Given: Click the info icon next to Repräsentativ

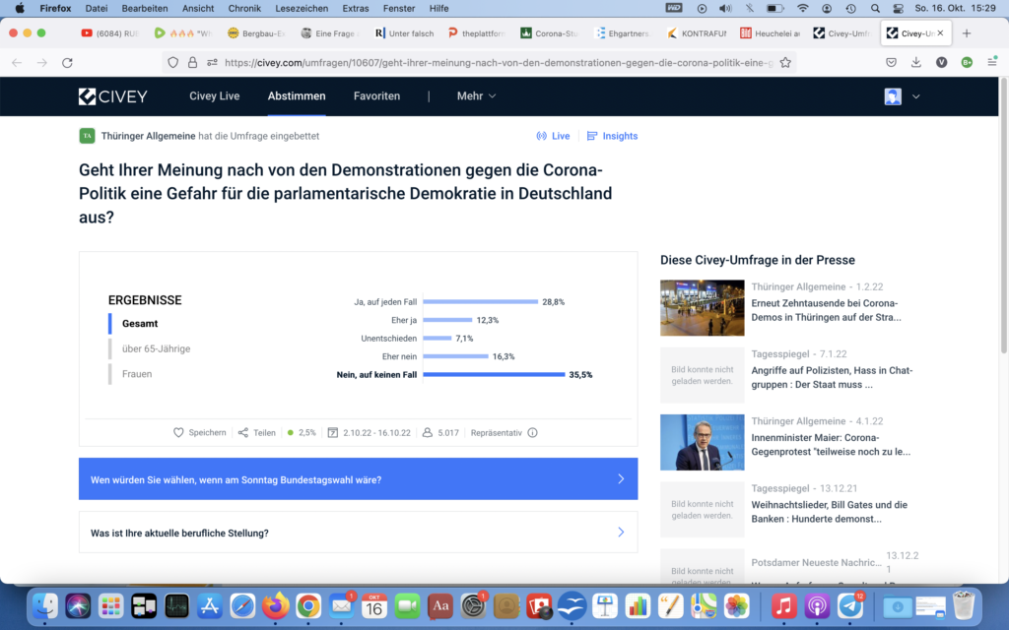Looking at the screenshot, I should pyautogui.click(x=533, y=432).
